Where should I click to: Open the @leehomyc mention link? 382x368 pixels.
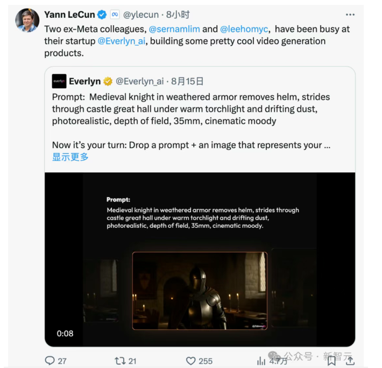point(244,29)
